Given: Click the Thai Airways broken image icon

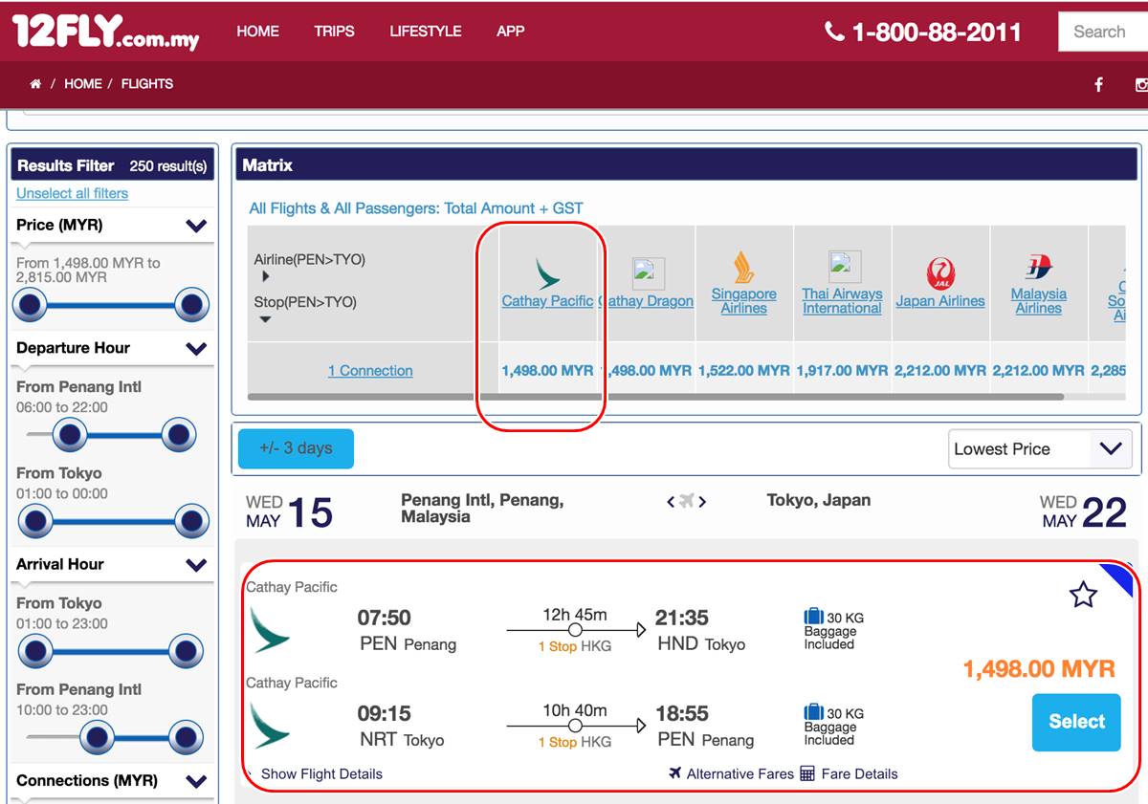Looking at the screenshot, I should point(845,267).
